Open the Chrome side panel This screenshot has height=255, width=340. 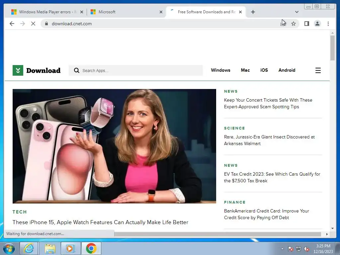click(306, 24)
